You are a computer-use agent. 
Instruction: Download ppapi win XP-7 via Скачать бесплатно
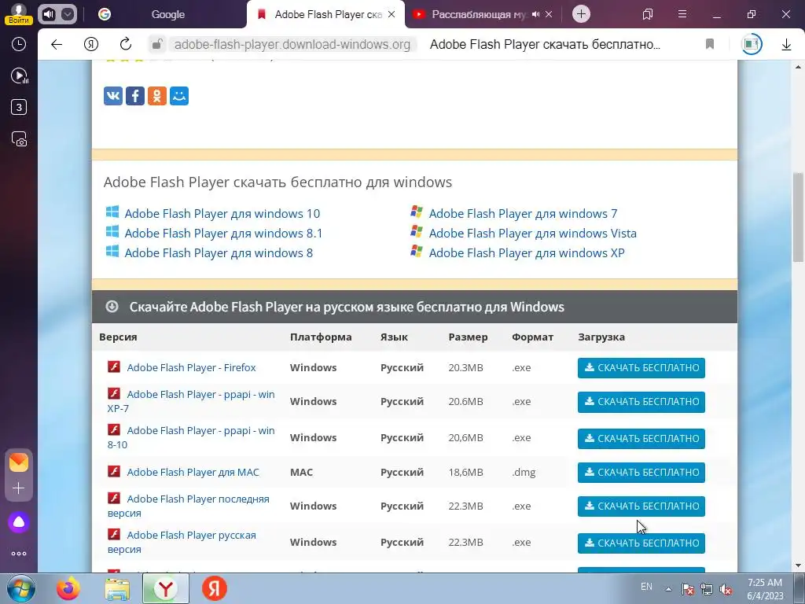(x=641, y=402)
